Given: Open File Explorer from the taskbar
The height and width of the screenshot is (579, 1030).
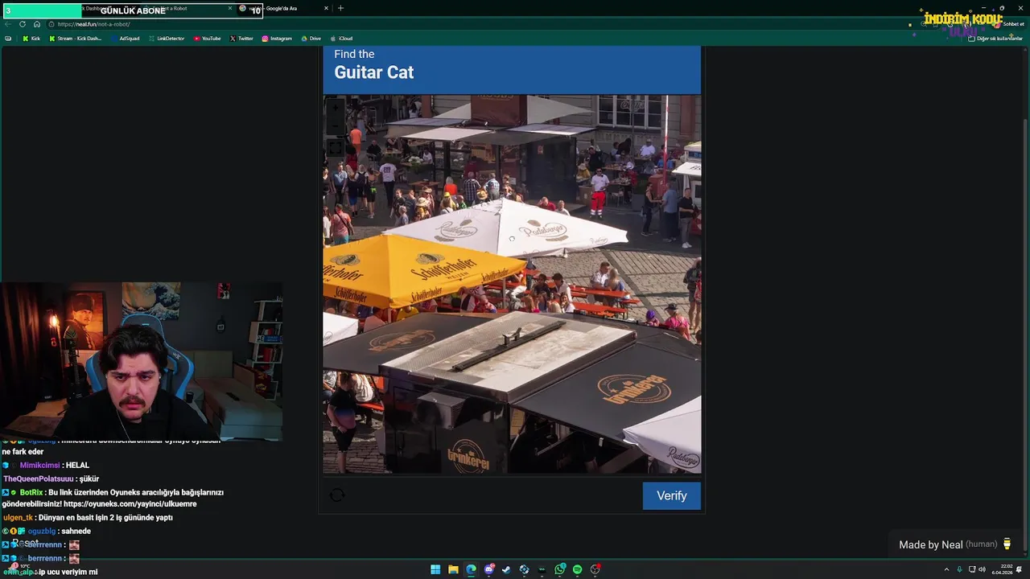Looking at the screenshot, I should (453, 569).
